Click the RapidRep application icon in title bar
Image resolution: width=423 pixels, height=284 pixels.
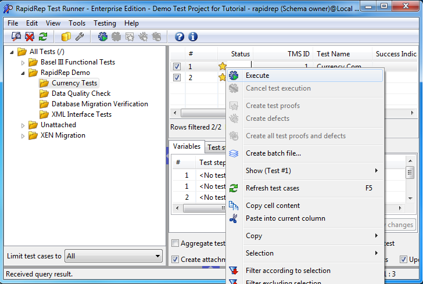8,9
